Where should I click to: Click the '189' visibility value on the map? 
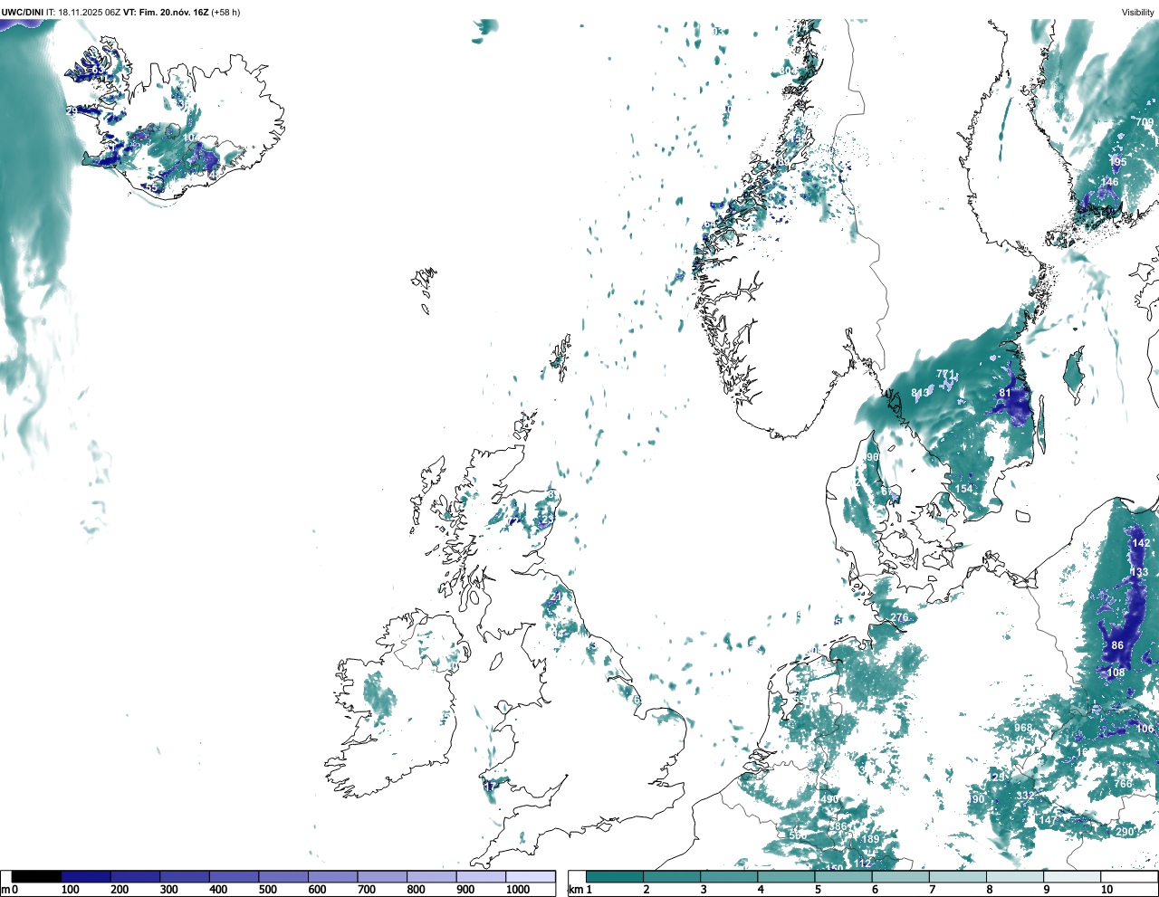coord(870,839)
